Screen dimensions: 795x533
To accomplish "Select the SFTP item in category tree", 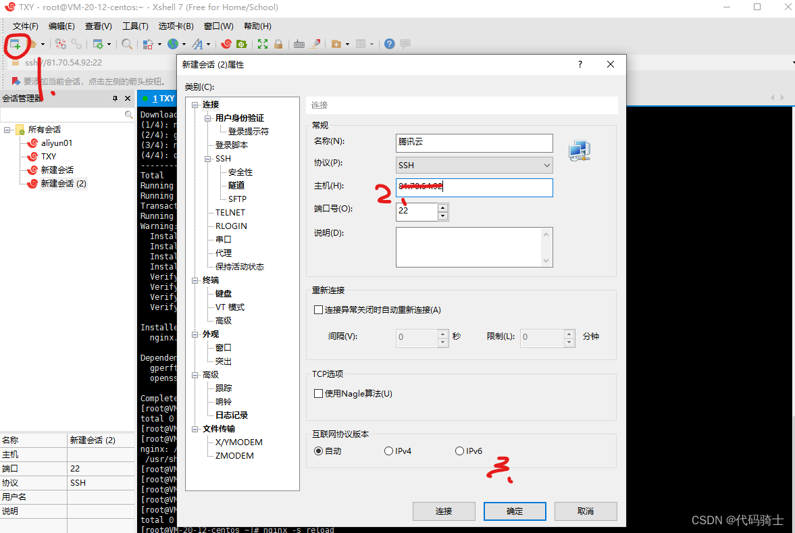I will coord(237,199).
